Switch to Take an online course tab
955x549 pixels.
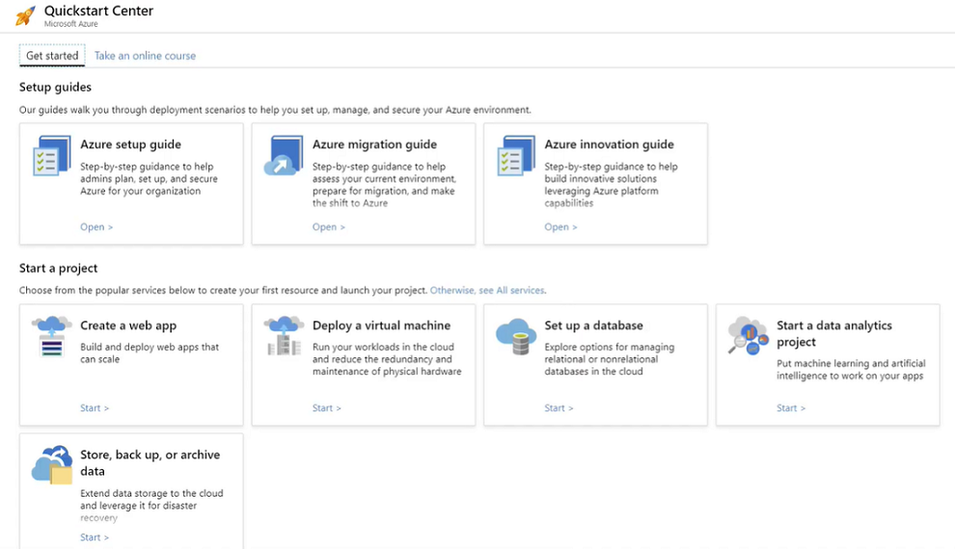point(145,55)
